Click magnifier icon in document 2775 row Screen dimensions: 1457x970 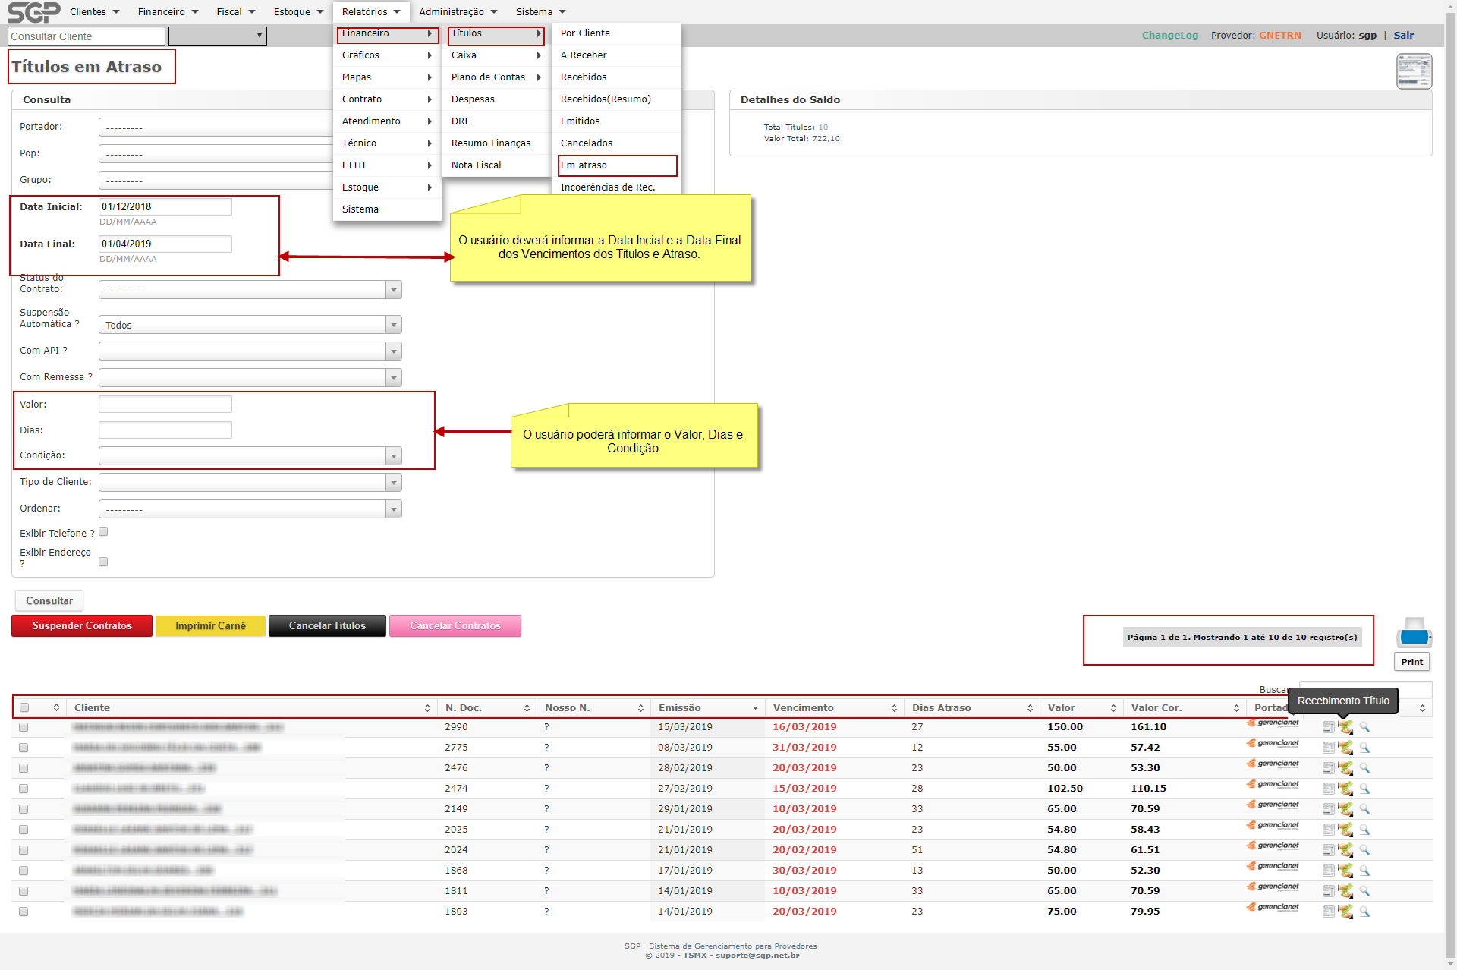pos(1364,748)
